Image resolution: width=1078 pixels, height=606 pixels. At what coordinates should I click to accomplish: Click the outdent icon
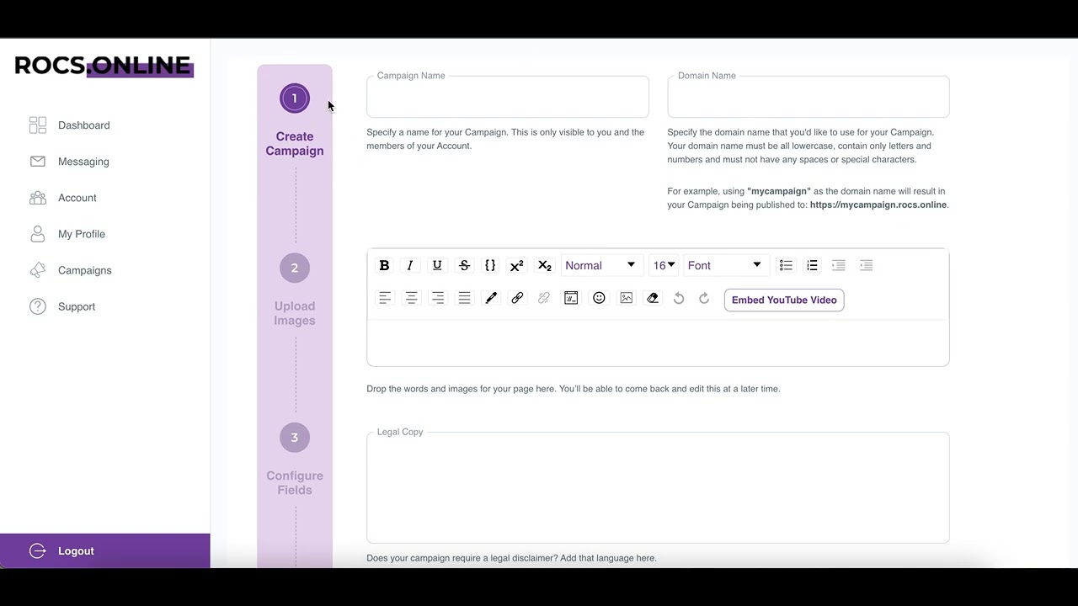click(x=866, y=265)
